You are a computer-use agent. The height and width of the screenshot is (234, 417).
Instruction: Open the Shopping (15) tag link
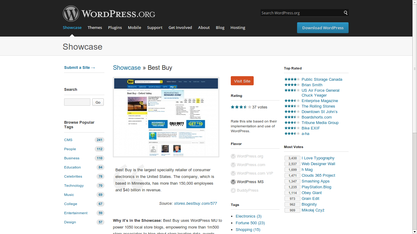[248, 230]
